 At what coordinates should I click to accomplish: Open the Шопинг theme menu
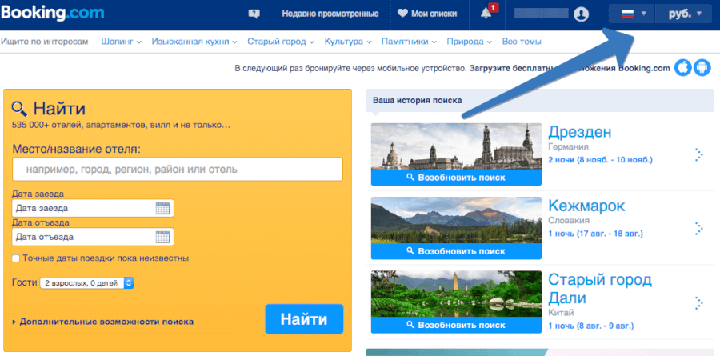click(x=122, y=41)
